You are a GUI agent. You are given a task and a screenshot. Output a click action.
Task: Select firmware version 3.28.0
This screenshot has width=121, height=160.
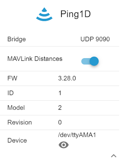[67, 78]
